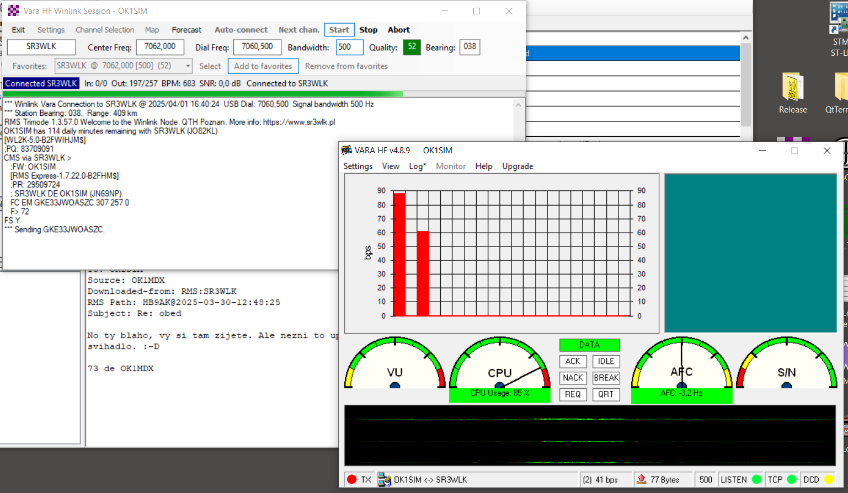This screenshot has width=848, height=493.
Task: Click the Vara HF Winlink Session window icon
Action: click(13, 11)
